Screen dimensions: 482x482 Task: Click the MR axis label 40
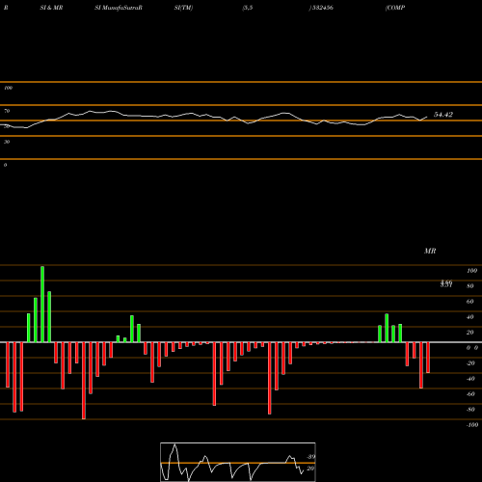(x=470, y=317)
